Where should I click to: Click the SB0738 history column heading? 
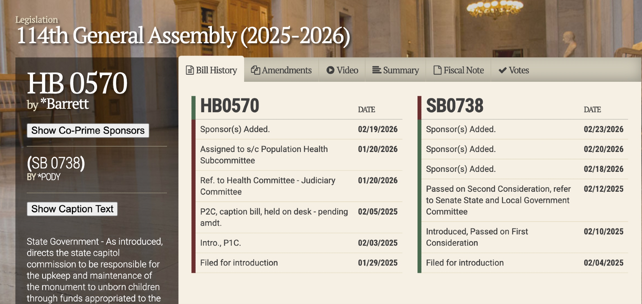(454, 106)
